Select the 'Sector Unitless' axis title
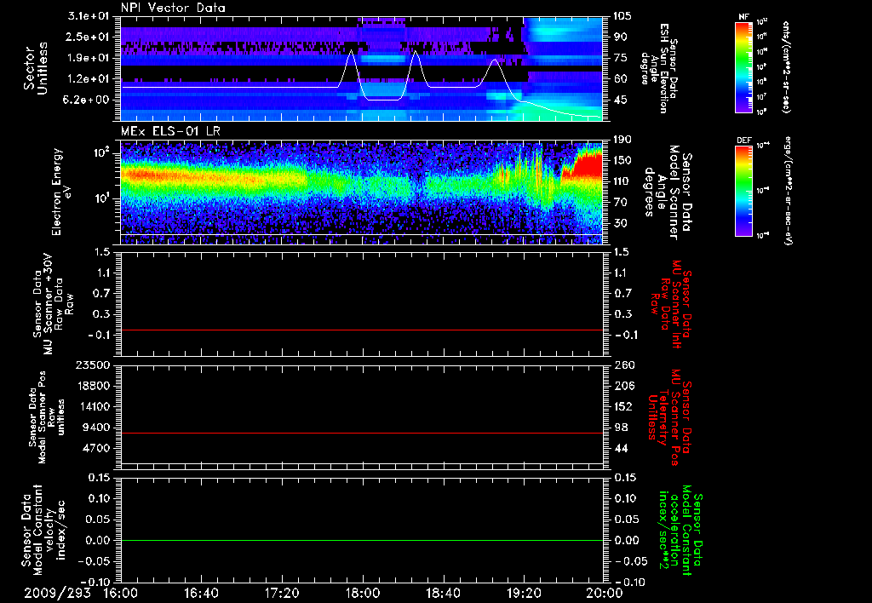The height and width of the screenshot is (603, 872). (36, 68)
